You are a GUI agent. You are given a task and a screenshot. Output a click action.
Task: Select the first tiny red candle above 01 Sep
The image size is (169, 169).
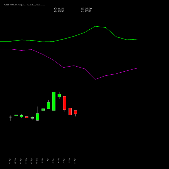[10, 117]
